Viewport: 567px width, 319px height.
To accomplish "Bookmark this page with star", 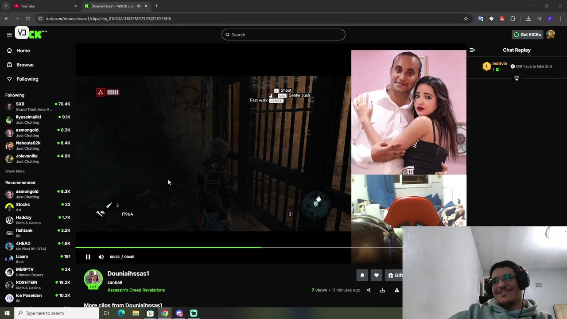I will pyautogui.click(x=466, y=19).
